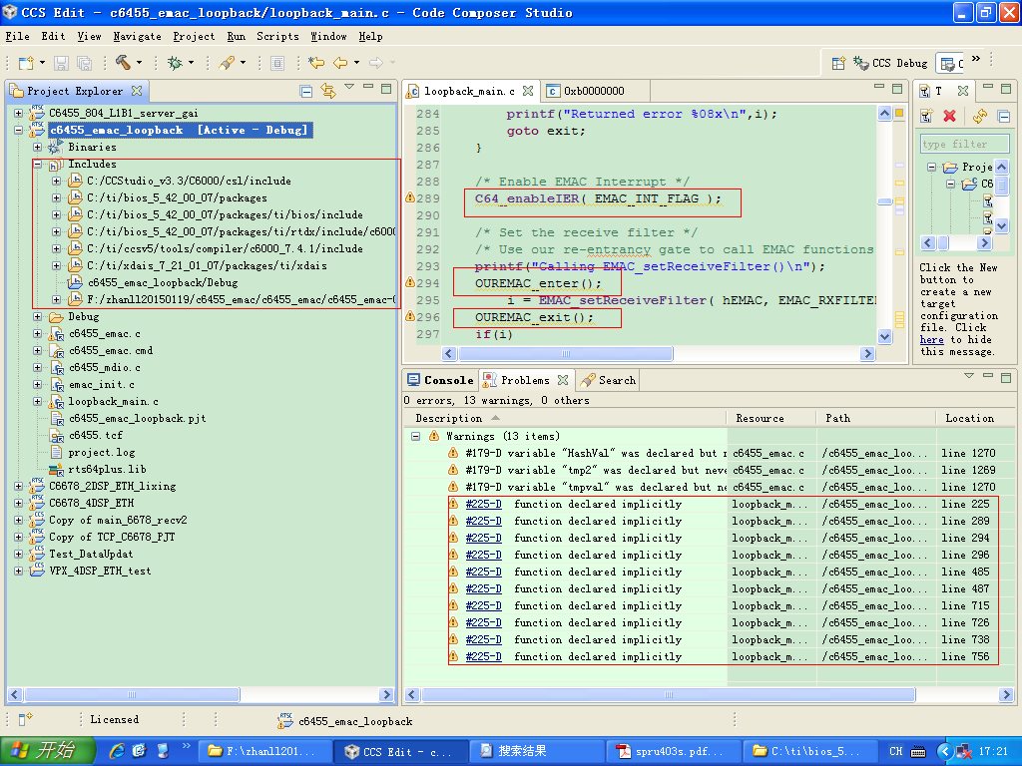The height and width of the screenshot is (766, 1022).
Task: Click the warning marker on line 289
Action: coord(410,197)
